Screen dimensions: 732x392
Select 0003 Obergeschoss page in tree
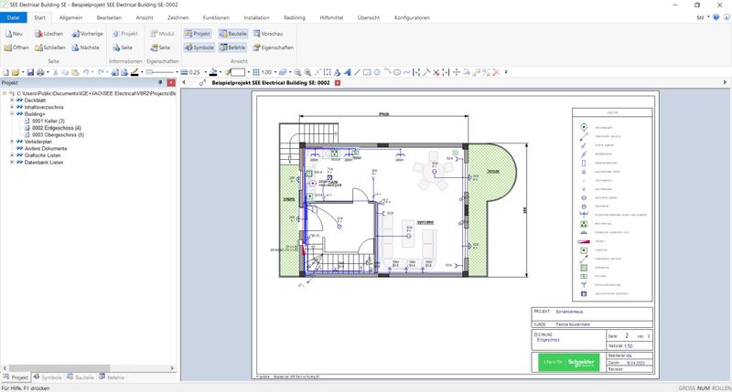pyautogui.click(x=58, y=135)
